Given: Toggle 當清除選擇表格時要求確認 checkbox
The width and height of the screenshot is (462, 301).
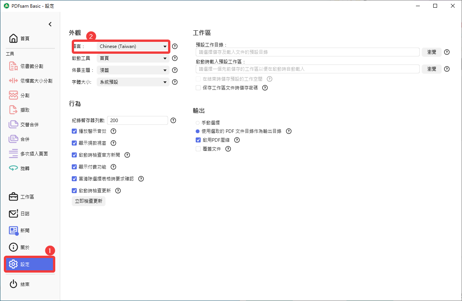Looking at the screenshot, I should coord(74,179).
